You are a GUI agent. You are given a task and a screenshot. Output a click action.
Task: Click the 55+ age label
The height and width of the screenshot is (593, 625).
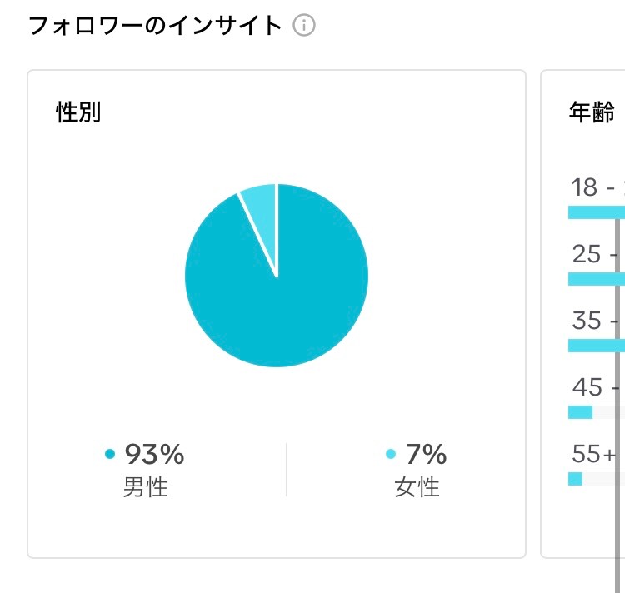(594, 454)
